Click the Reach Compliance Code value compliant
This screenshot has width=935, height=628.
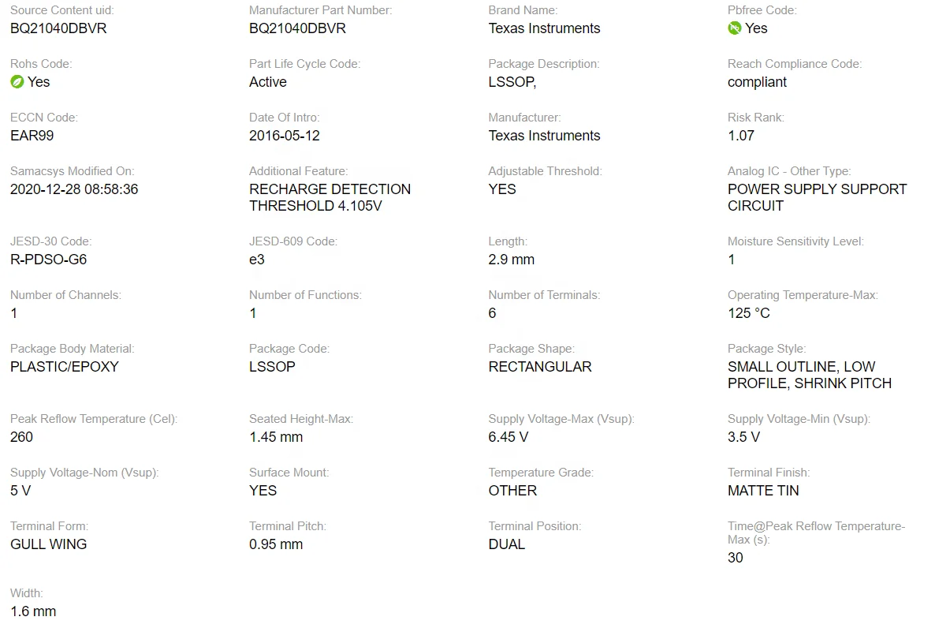point(757,82)
